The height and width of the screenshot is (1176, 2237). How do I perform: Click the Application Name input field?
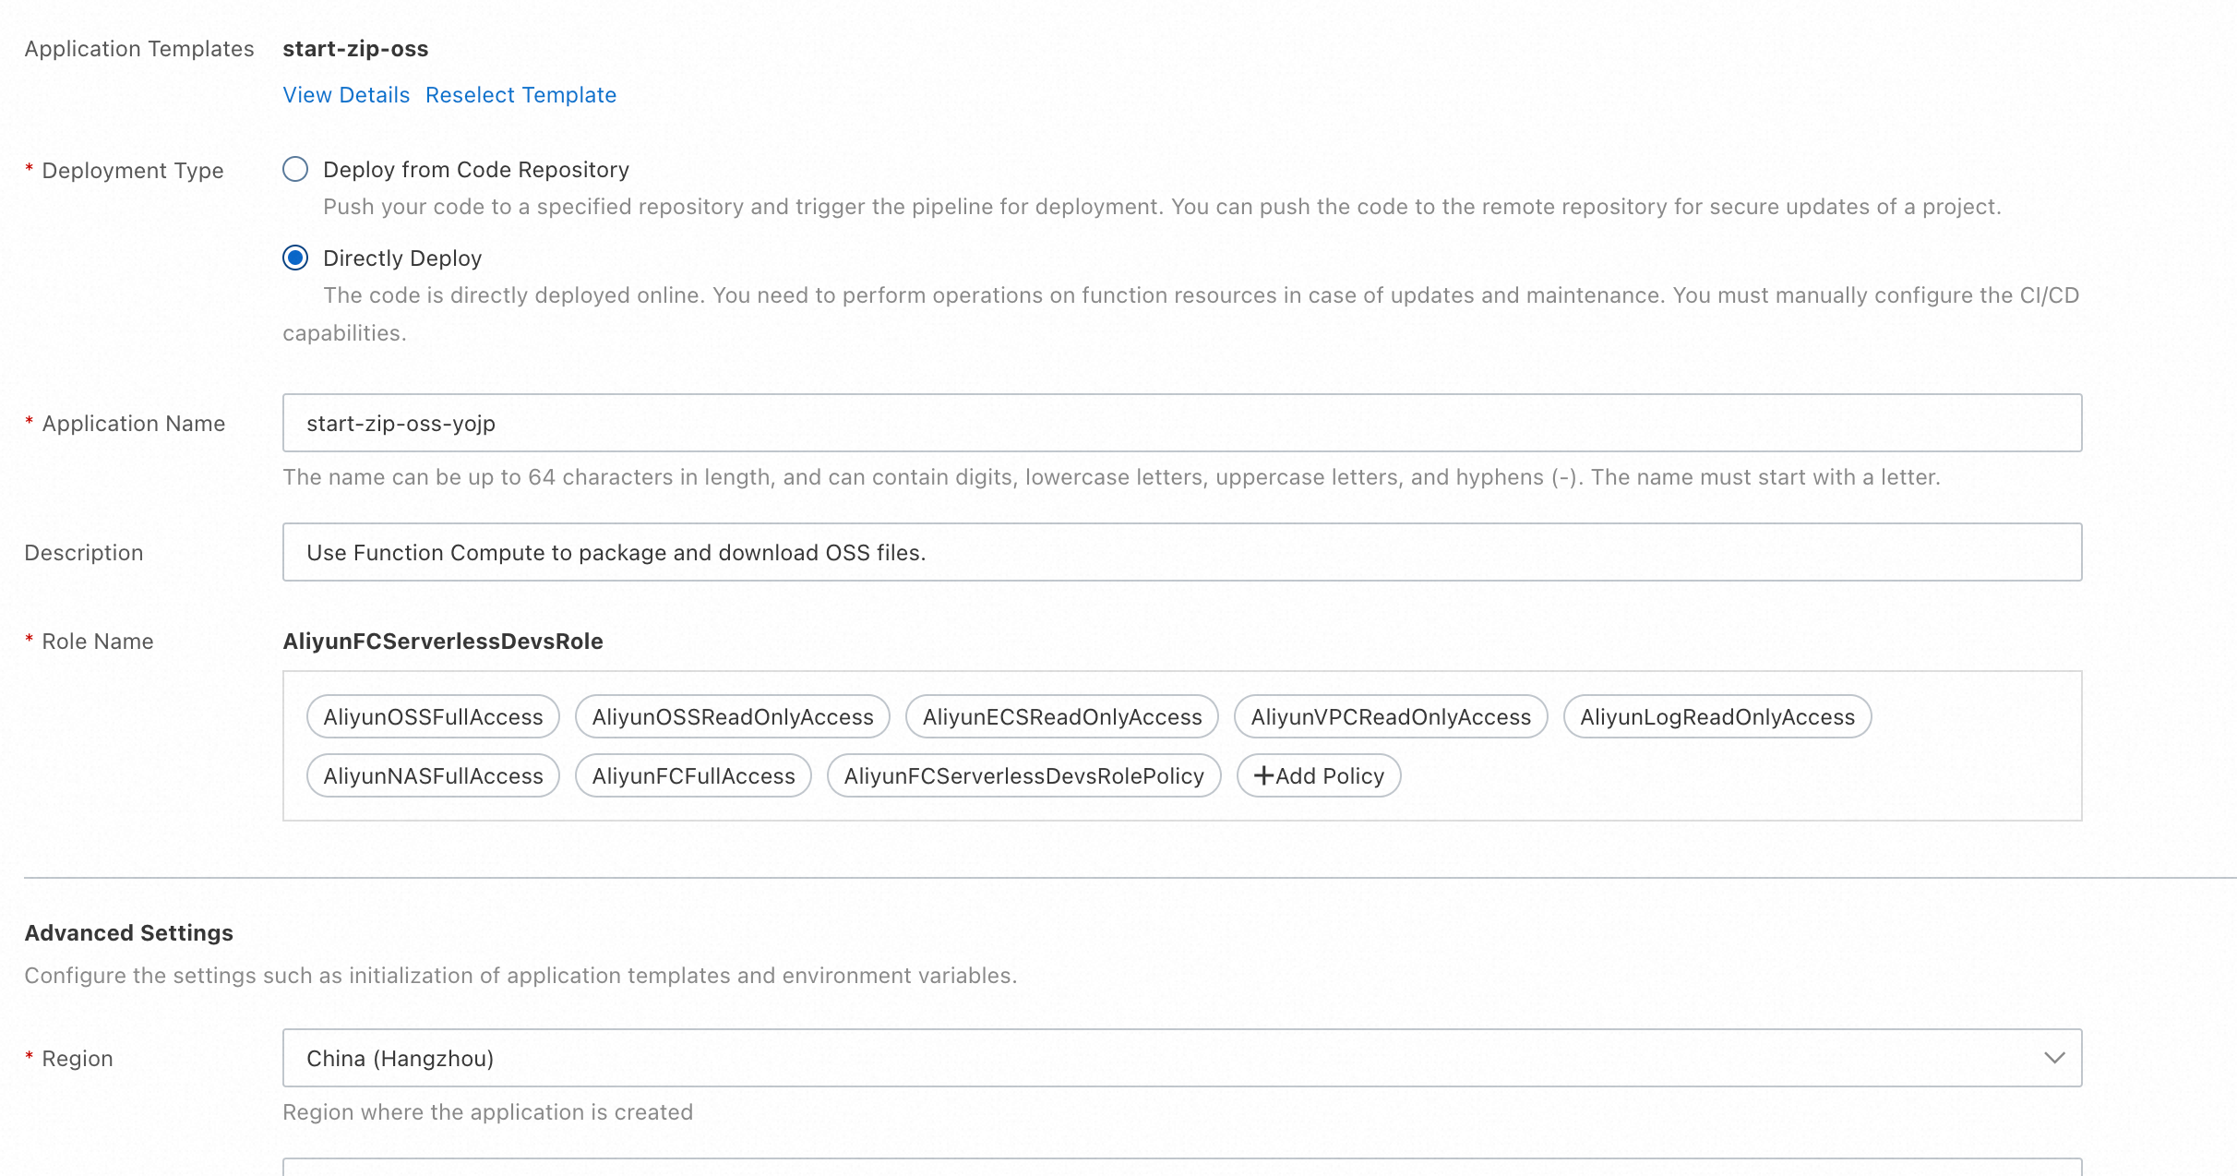tap(1181, 423)
